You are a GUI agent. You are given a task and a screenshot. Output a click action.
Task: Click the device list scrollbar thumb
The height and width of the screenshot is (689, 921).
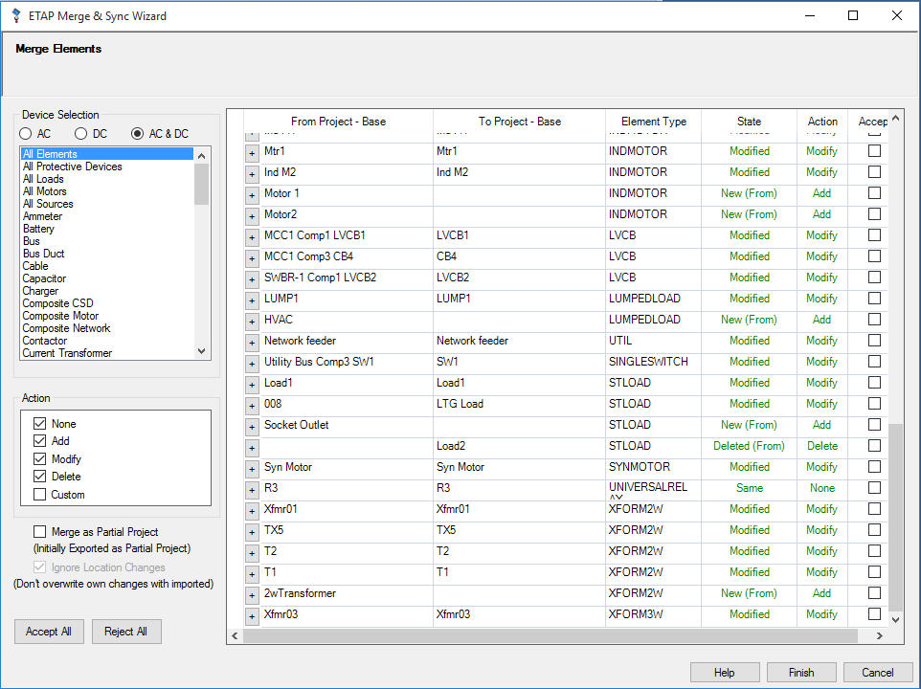[201, 184]
